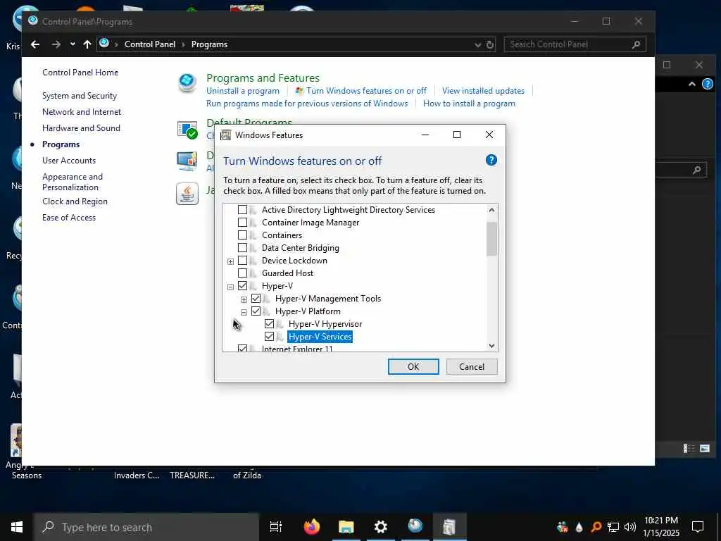This screenshot has width=721, height=541.
Task: Click the search icon in the background window
Action: coord(697,170)
